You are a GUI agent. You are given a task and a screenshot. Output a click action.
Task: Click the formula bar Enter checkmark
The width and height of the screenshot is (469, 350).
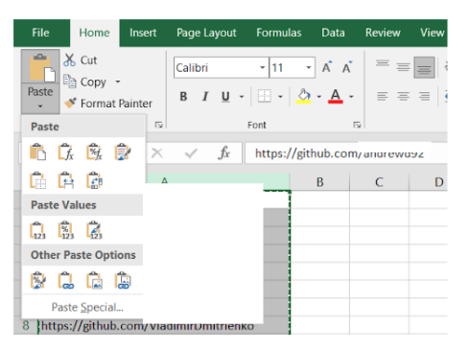click(x=191, y=153)
